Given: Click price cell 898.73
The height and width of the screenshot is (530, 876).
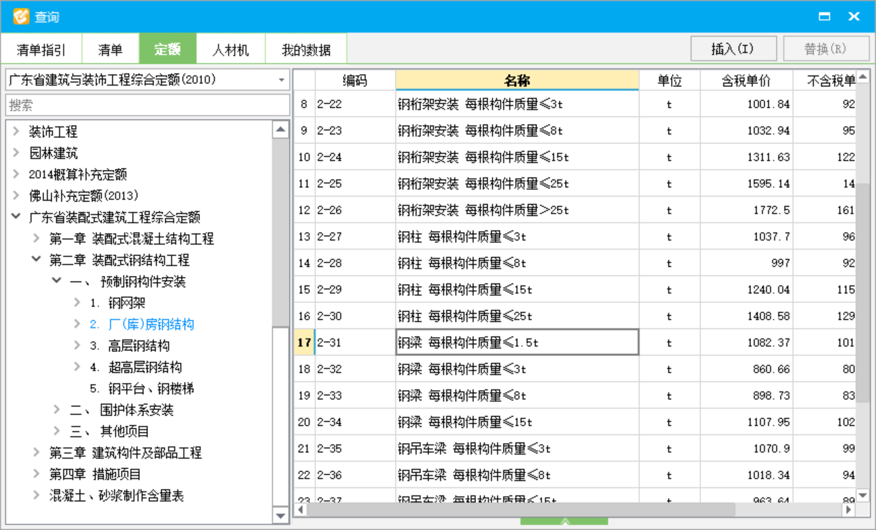Looking at the screenshot, I should pos(746,395).
